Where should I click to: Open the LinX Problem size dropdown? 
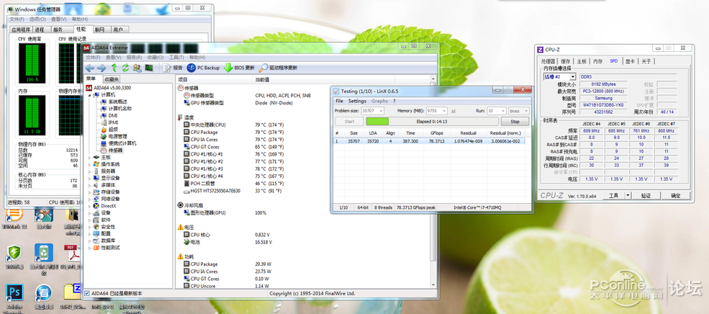tap(380, 111)
